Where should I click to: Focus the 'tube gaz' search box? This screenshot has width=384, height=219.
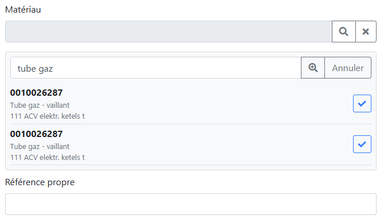click(x=156, y=68)
